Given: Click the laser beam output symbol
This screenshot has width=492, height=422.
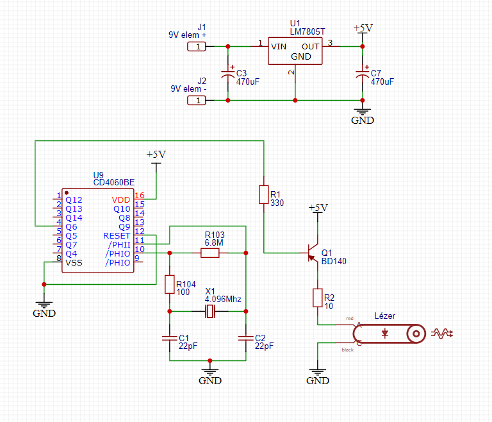Looking at the screenshot, I should pyautogui.click(x=442, y=333).
